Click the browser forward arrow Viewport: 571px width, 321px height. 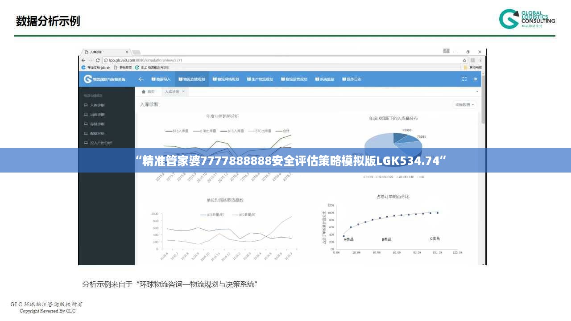91,60
